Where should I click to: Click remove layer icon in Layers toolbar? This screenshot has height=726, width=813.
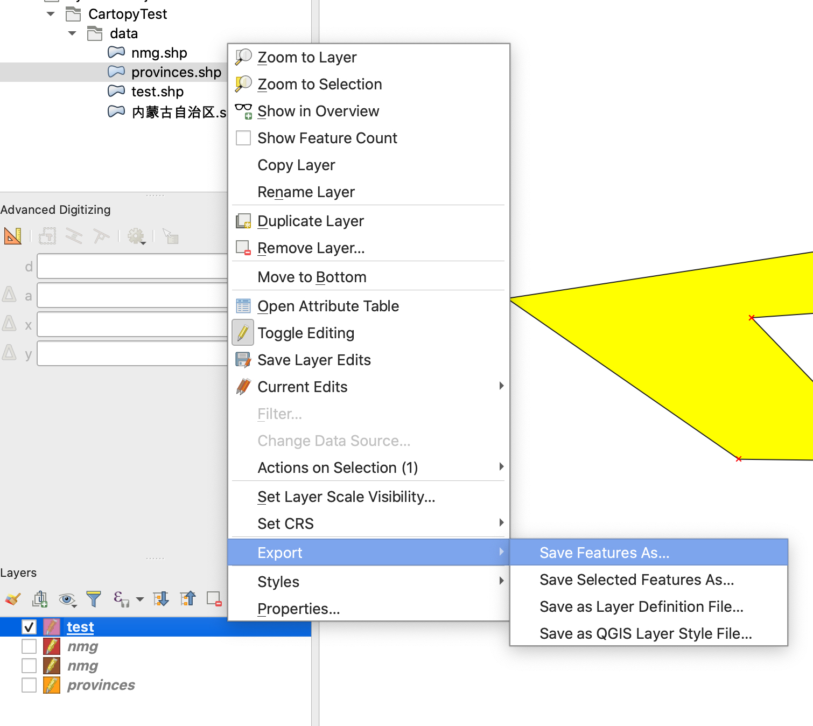pos(214,599)
